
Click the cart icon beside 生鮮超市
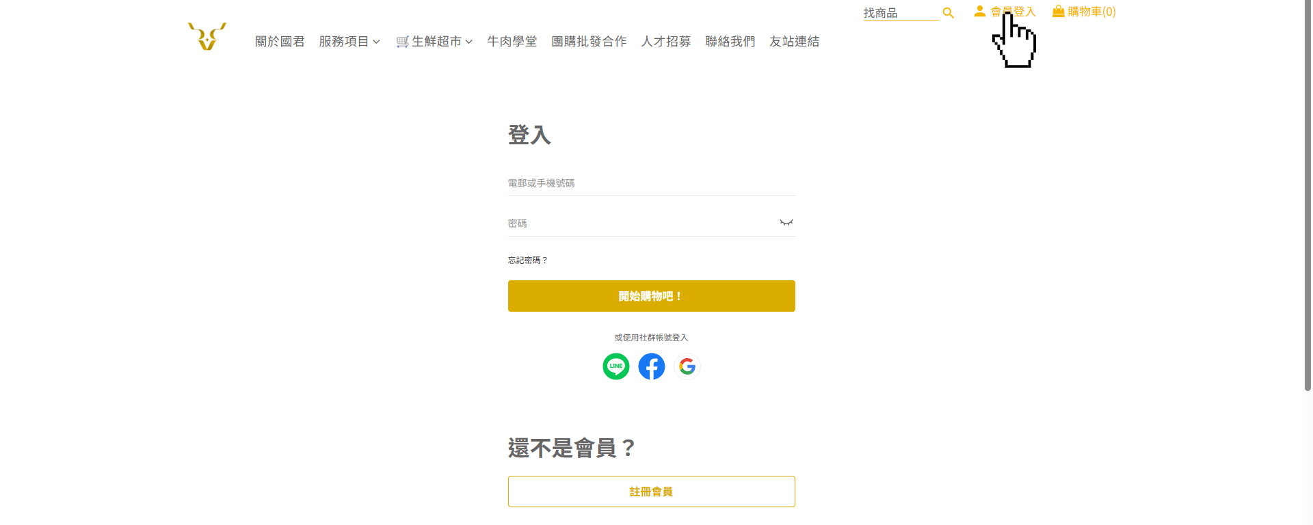point(402,42)
